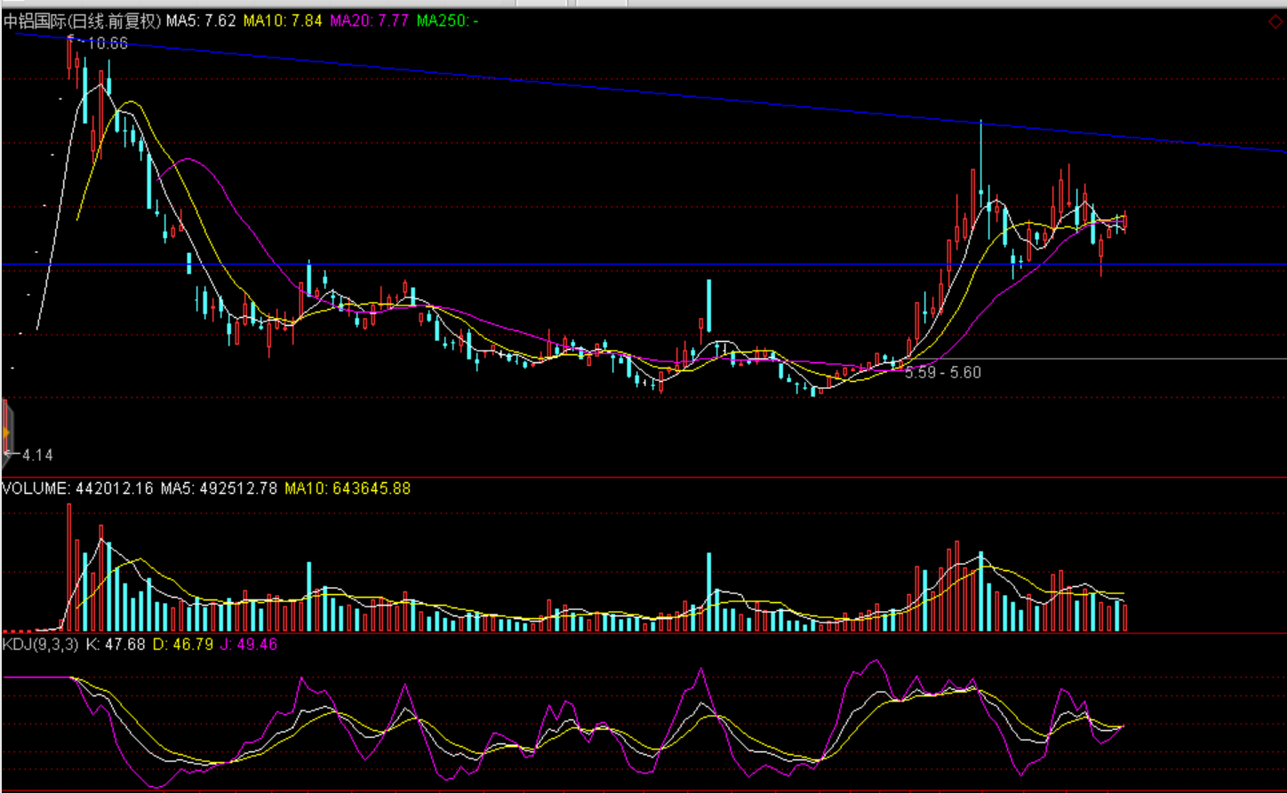Click the orange arrow marker on left edge
Screen dimensions: 1287x793
pyautogui.click(x=6, y=432)
